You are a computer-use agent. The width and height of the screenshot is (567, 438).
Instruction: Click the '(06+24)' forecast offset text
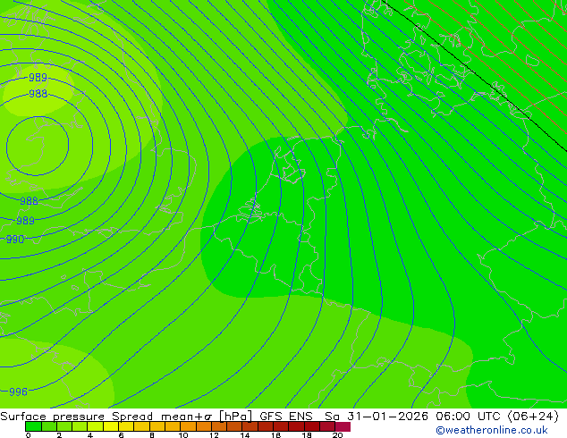(x=533, y=417)
